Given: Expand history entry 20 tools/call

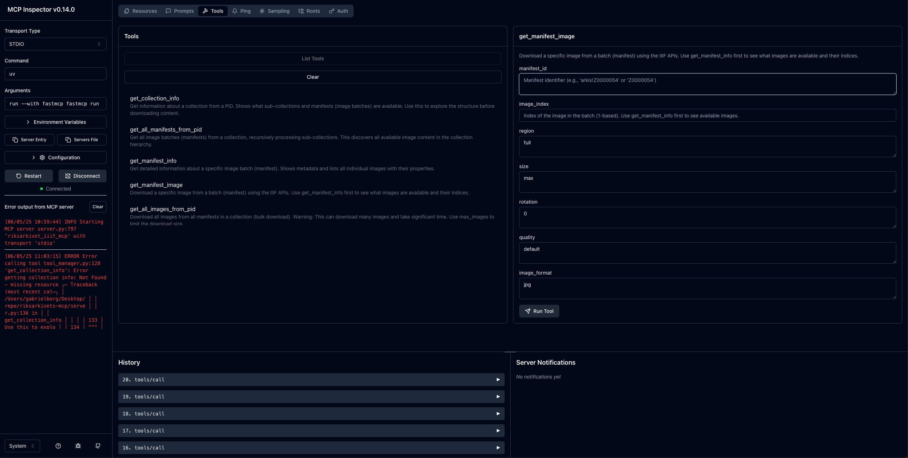Looking at the screenshot, I should (311, 380).
